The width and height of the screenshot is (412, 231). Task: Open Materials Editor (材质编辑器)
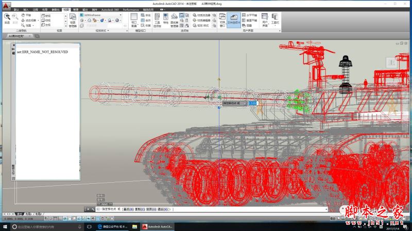201,20
